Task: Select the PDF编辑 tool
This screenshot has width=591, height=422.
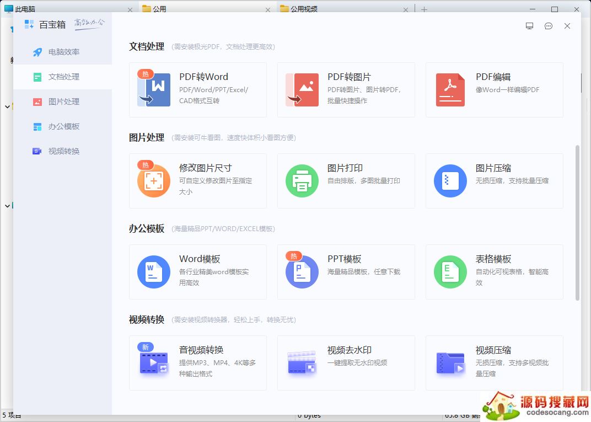Action: [493, 90]
